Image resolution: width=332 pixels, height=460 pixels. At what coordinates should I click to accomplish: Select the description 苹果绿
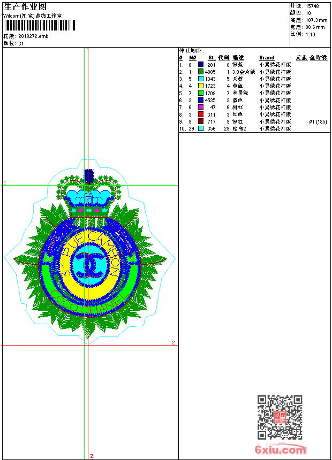point(240,93)
